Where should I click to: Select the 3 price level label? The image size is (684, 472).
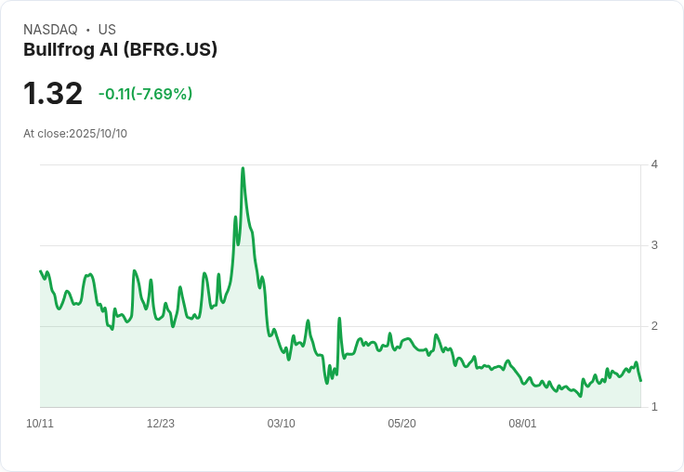(654, 245)
